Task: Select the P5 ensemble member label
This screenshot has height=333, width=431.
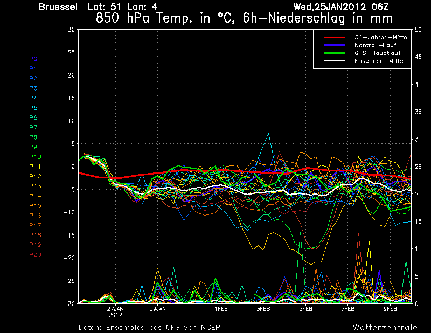Action: coord(33,108)
